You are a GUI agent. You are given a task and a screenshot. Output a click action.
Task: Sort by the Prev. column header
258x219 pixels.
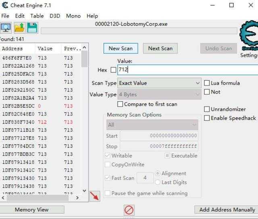(71, 48)
